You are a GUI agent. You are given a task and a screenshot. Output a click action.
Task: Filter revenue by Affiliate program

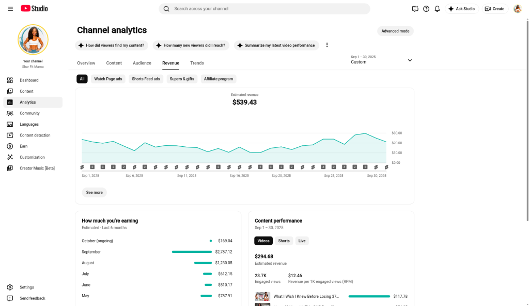coord(219,79)
